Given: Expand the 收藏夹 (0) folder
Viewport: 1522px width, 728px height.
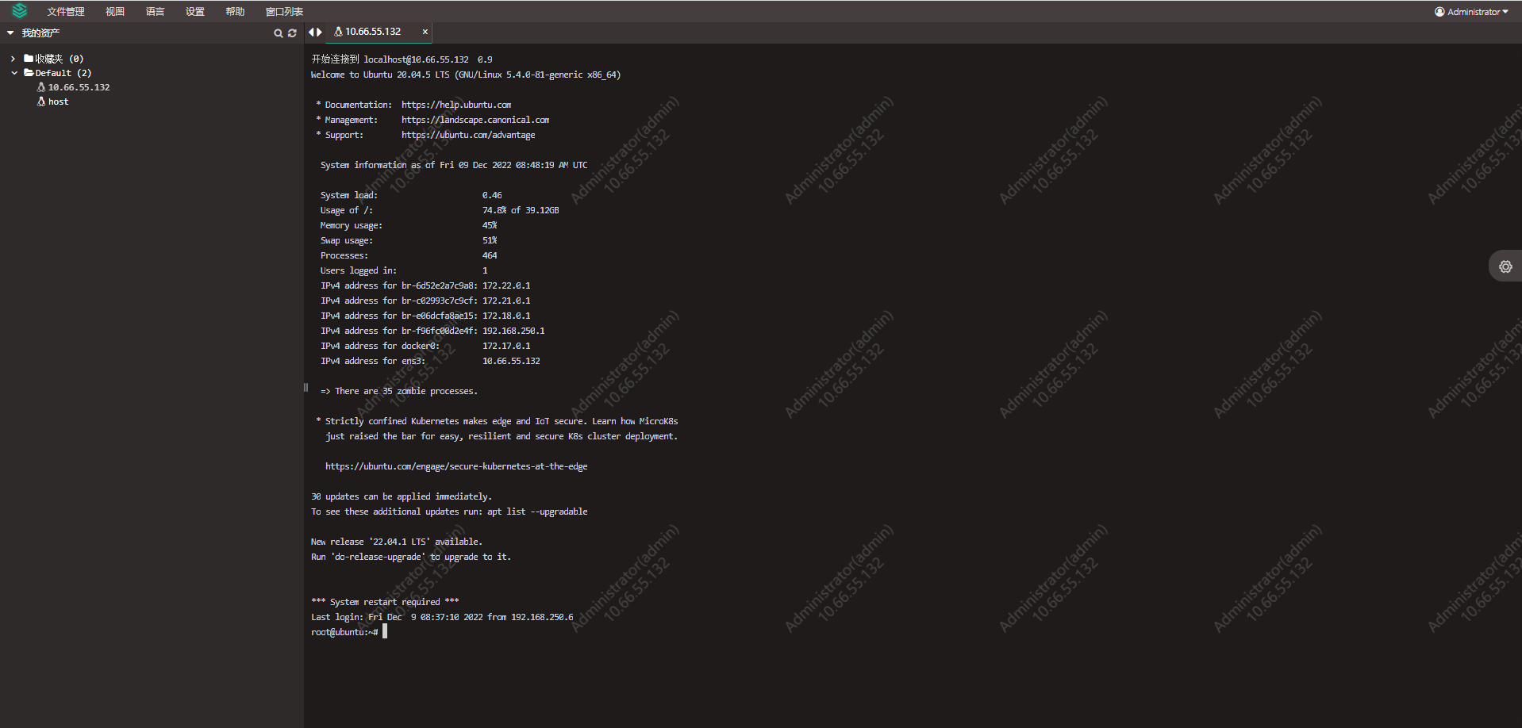Looking at the screenshot, I should 13,59.
